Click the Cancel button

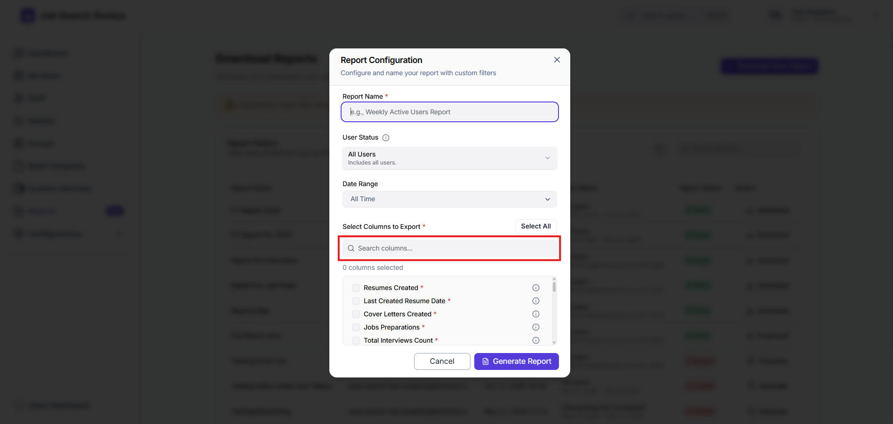coord(442,361)
